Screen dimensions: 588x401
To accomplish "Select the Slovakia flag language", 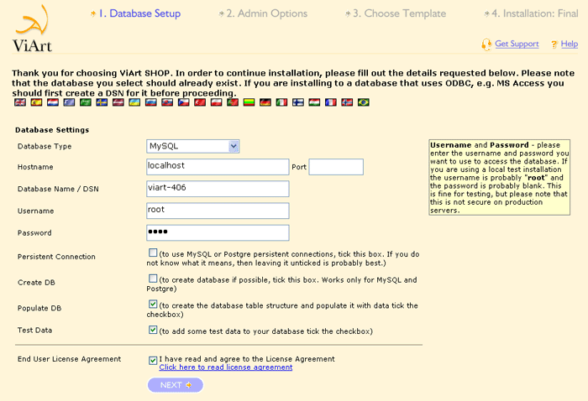I will coord(167,102).
